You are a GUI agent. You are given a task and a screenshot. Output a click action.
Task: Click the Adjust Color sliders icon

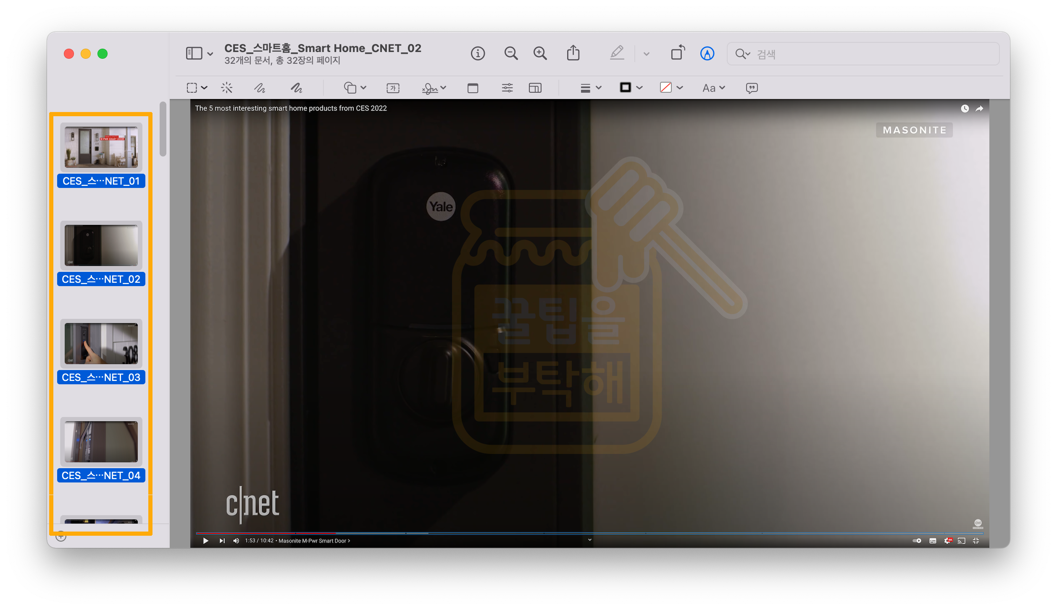[x=507, y=88]
